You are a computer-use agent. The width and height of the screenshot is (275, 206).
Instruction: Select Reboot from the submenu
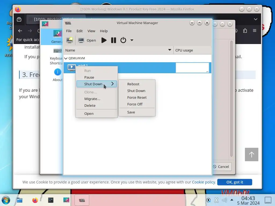137,84
